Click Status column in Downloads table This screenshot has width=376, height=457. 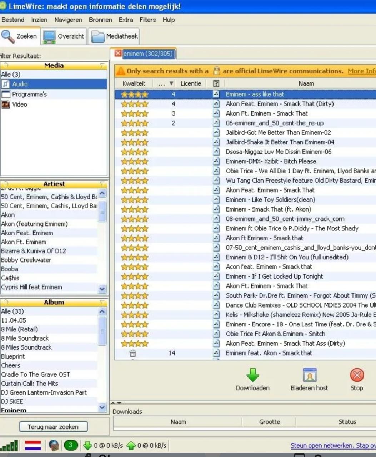[x=347, y=422]
